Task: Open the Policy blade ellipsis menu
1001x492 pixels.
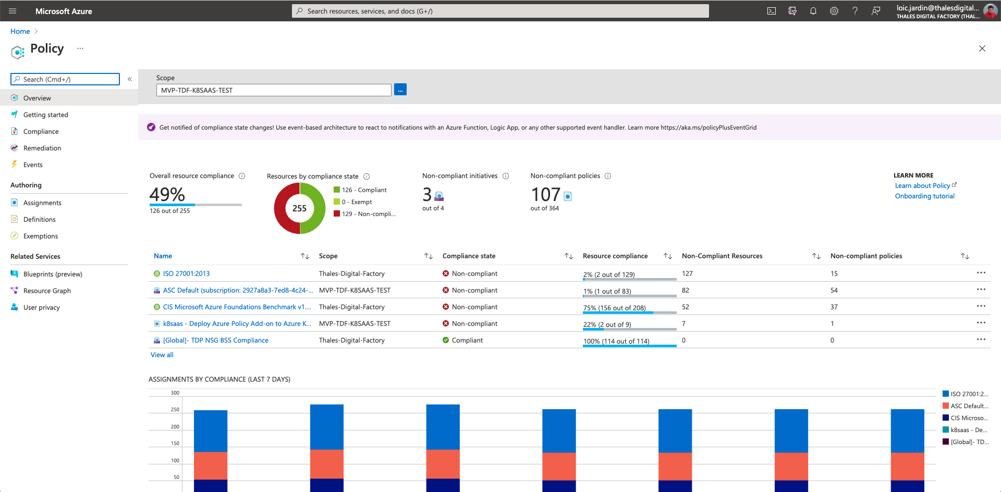Action: [x=80, y=48]
